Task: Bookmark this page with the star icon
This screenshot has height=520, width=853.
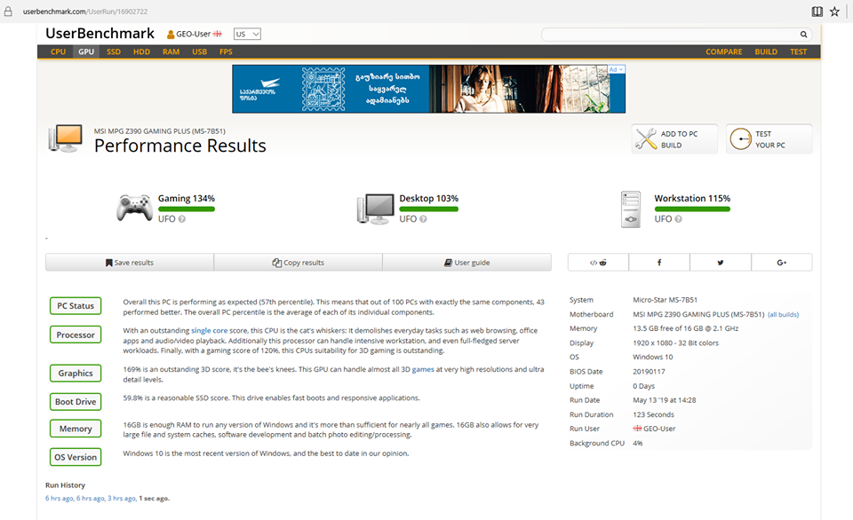Action: pos(834,12)
